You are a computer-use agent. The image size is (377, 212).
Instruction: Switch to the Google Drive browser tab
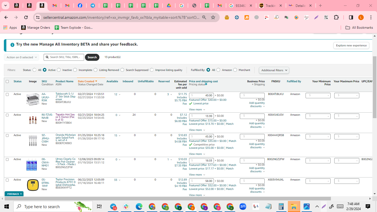coord(169,6)
